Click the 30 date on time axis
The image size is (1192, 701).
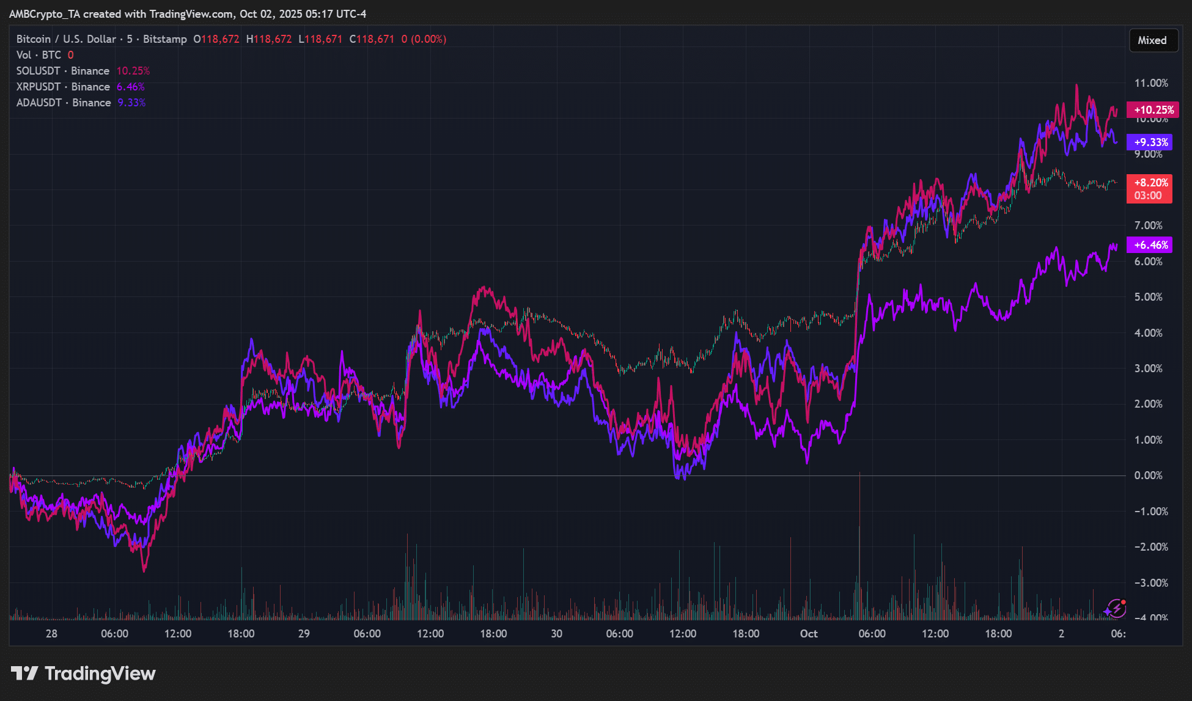point(556,634)
